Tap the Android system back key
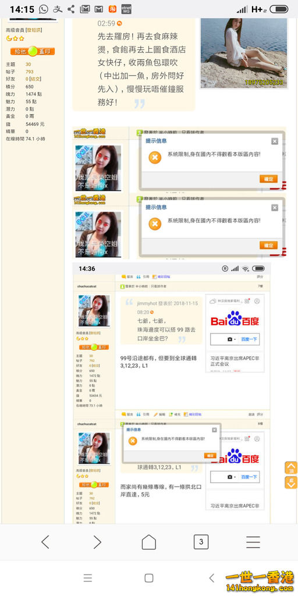Viewport: 298px width, 596px height. tap(211, 578)
